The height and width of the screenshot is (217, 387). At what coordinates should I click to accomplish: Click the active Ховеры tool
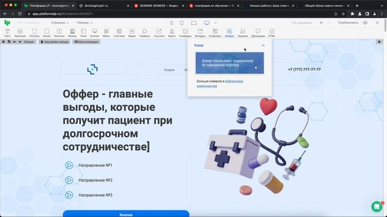pos(230,33)
